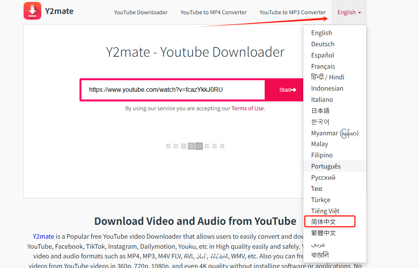
Task: Select Tiếng Việt language option
Action: [325, 211]
